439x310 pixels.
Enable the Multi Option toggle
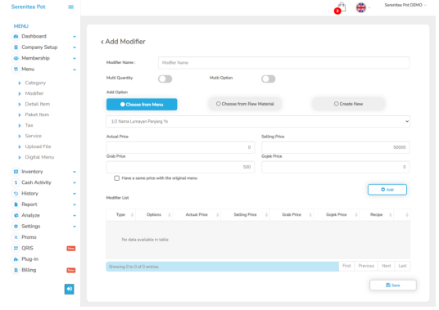[269, 79]
